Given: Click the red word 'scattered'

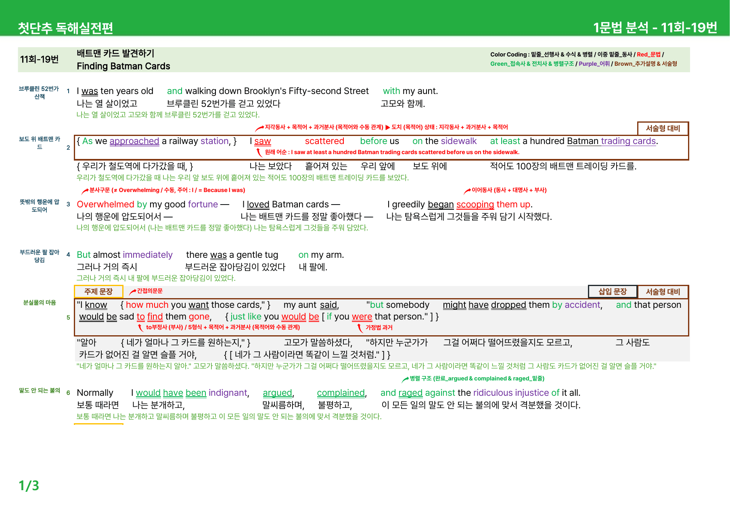Looking at the screenshot, I should point(324,141).
